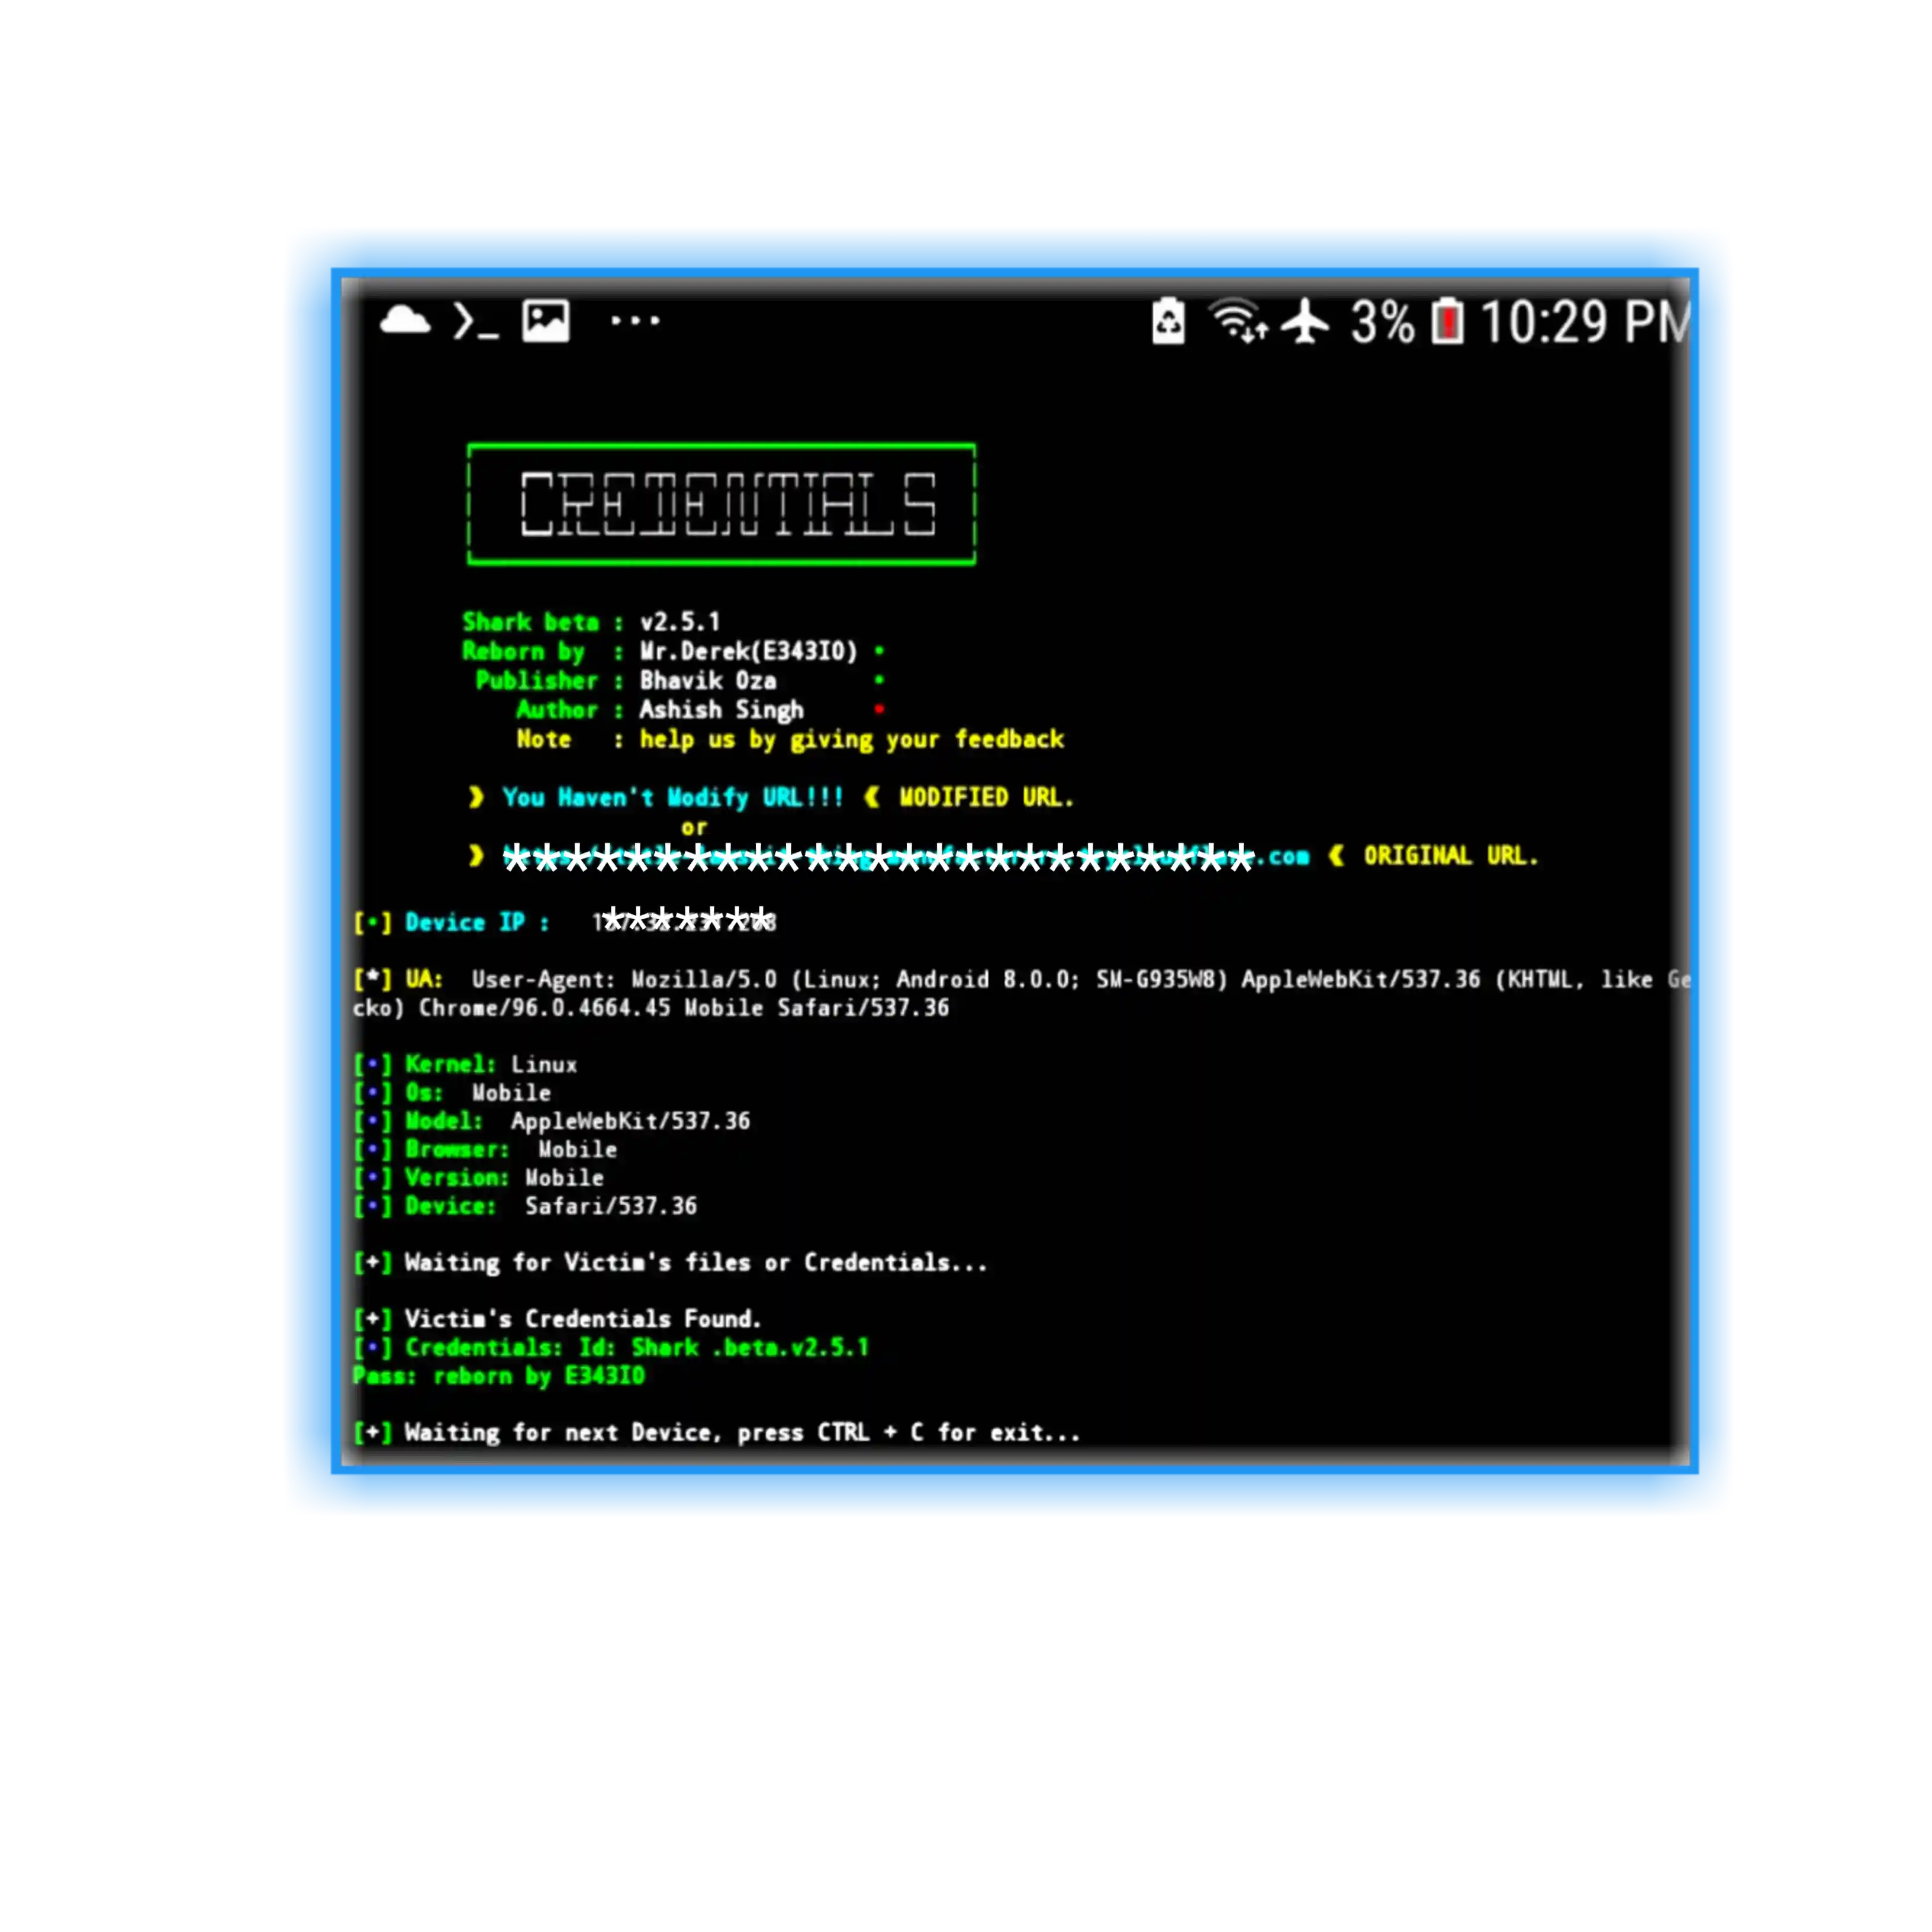Tap the cloud notification icon
Viewport: 1932px width, 1932px height.
[x=405, y=321]
